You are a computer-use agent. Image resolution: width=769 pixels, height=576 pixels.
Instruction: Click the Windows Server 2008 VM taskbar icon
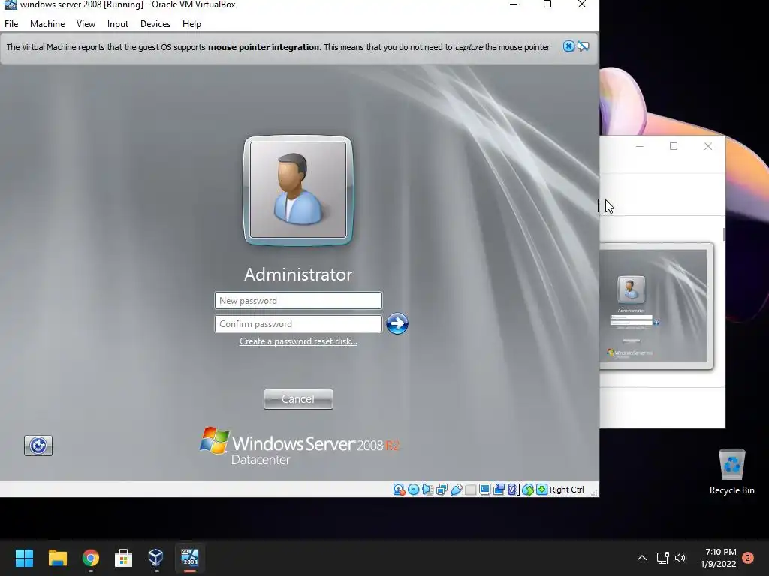tap(190, 558)
